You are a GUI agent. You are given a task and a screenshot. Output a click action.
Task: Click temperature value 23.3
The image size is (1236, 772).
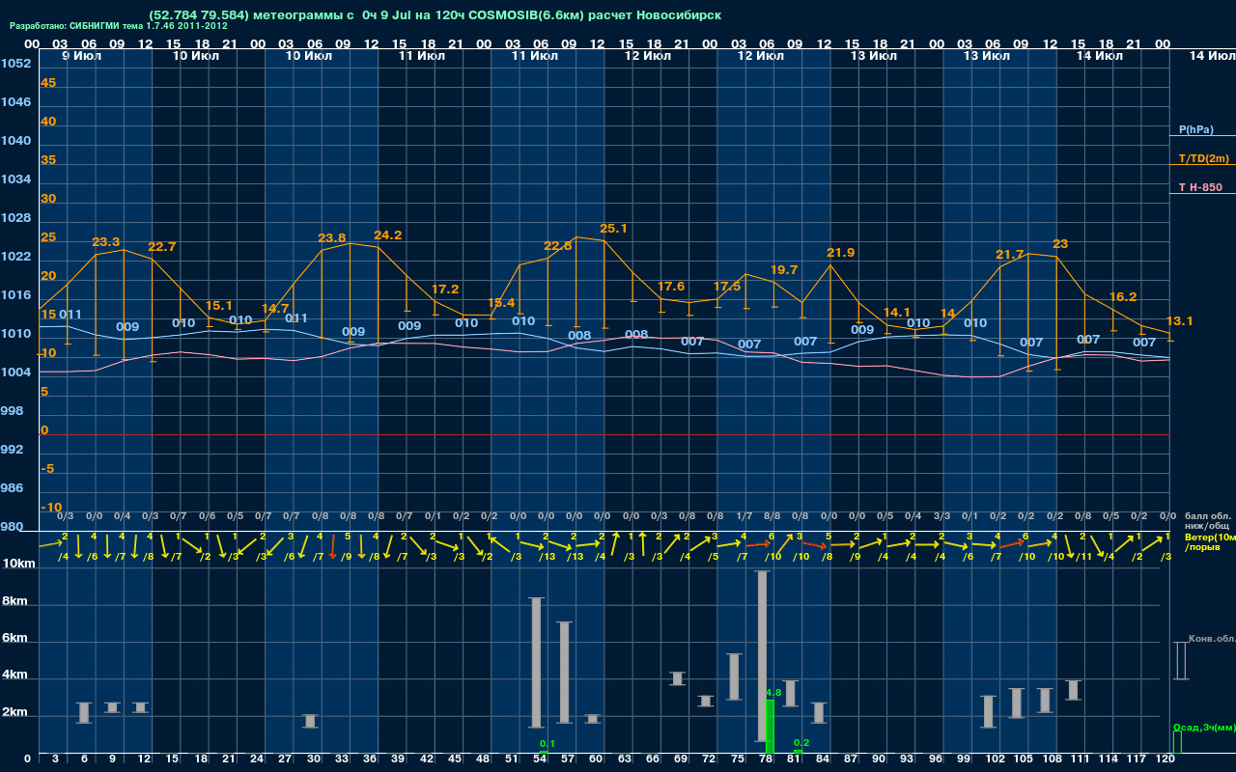point(105,242)
